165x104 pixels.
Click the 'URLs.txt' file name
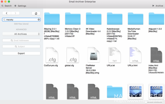(x=111, y=66)
